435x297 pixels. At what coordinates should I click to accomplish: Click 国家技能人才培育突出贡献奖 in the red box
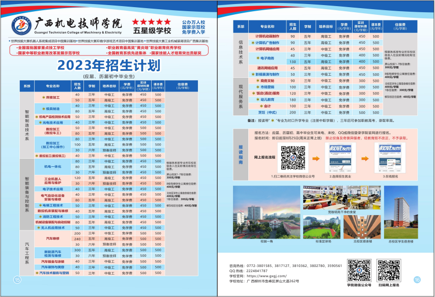(176, 53)
